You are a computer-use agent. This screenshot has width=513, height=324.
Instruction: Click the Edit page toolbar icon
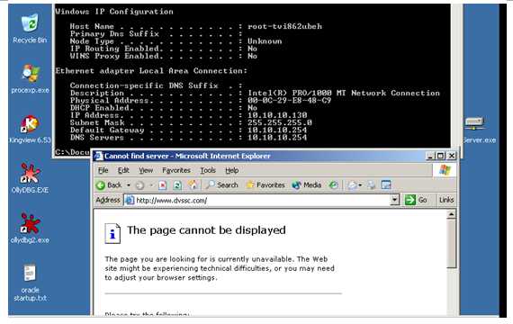click(386, 185)
